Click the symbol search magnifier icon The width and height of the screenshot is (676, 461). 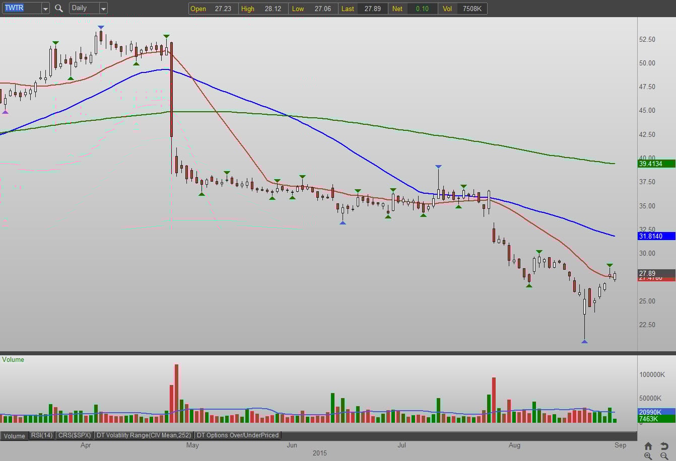[x=59, y=8]
